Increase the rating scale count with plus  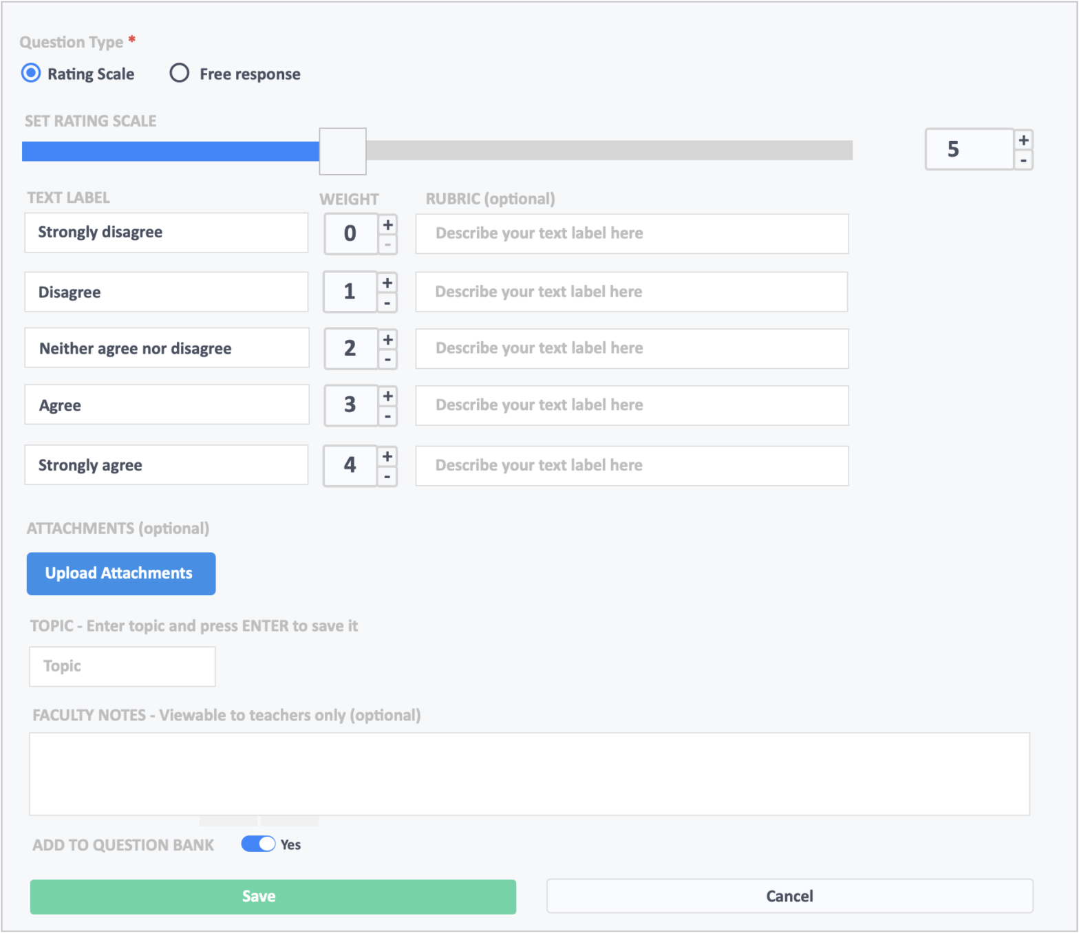pyautogui.click(x=1023, y=140)
